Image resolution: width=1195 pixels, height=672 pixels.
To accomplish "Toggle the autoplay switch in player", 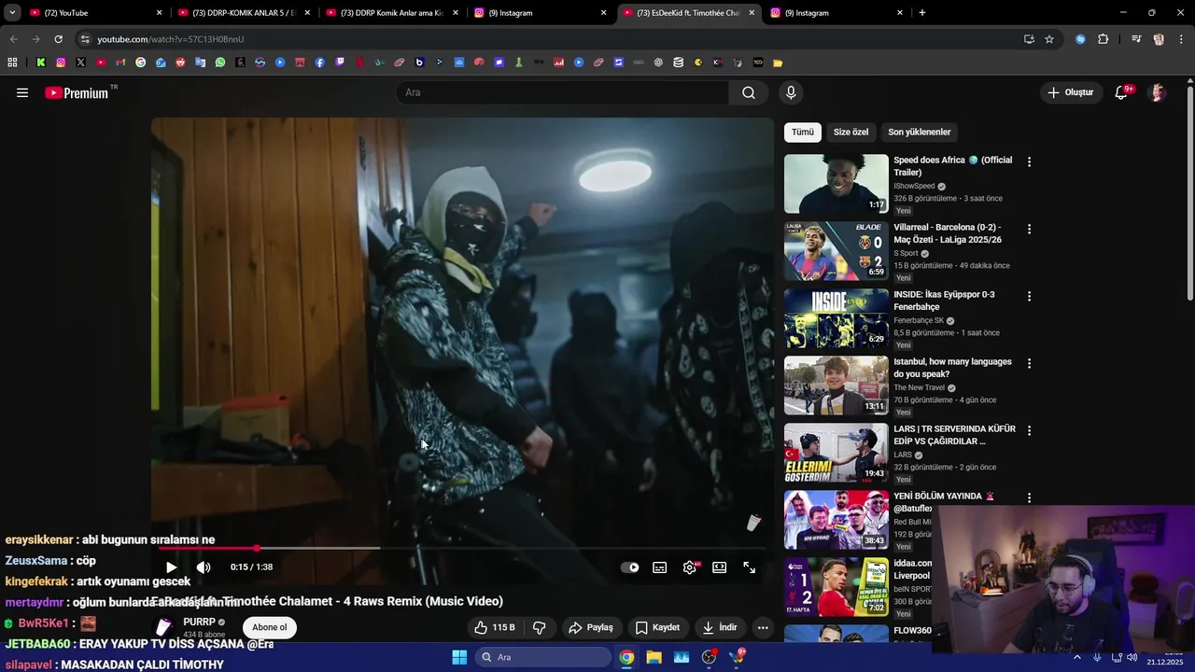I will tap(630, 567).
